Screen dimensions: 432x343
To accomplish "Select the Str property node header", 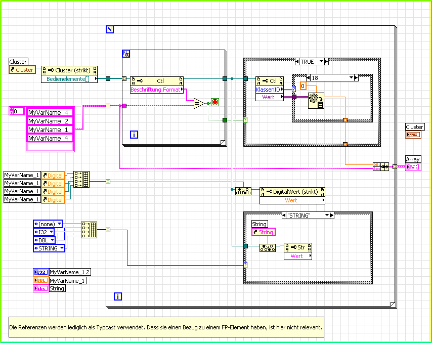I will [298, 247].
